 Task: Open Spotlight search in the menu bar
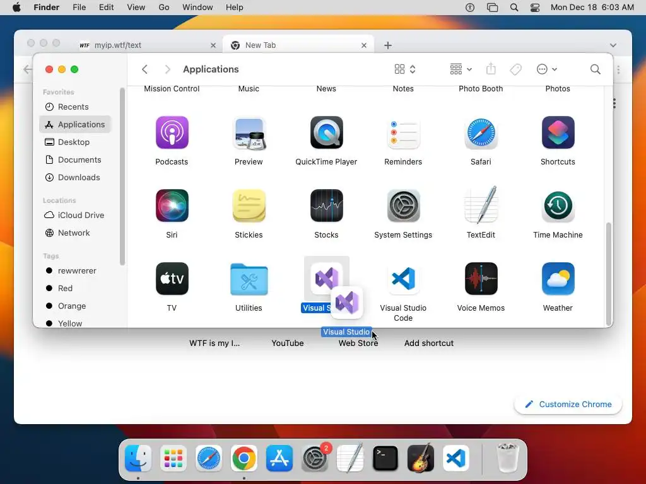click(514, 8)
